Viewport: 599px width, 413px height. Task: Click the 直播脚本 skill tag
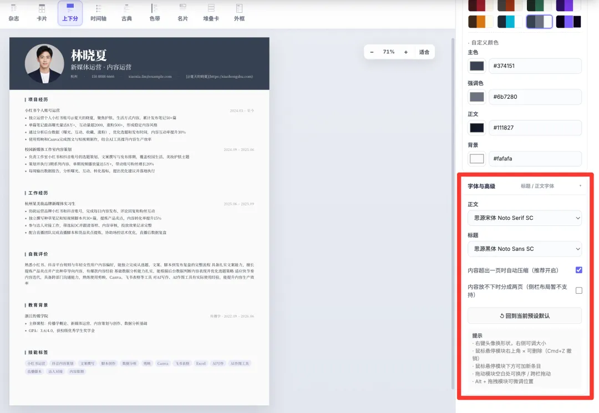click(x=34, y=372)
